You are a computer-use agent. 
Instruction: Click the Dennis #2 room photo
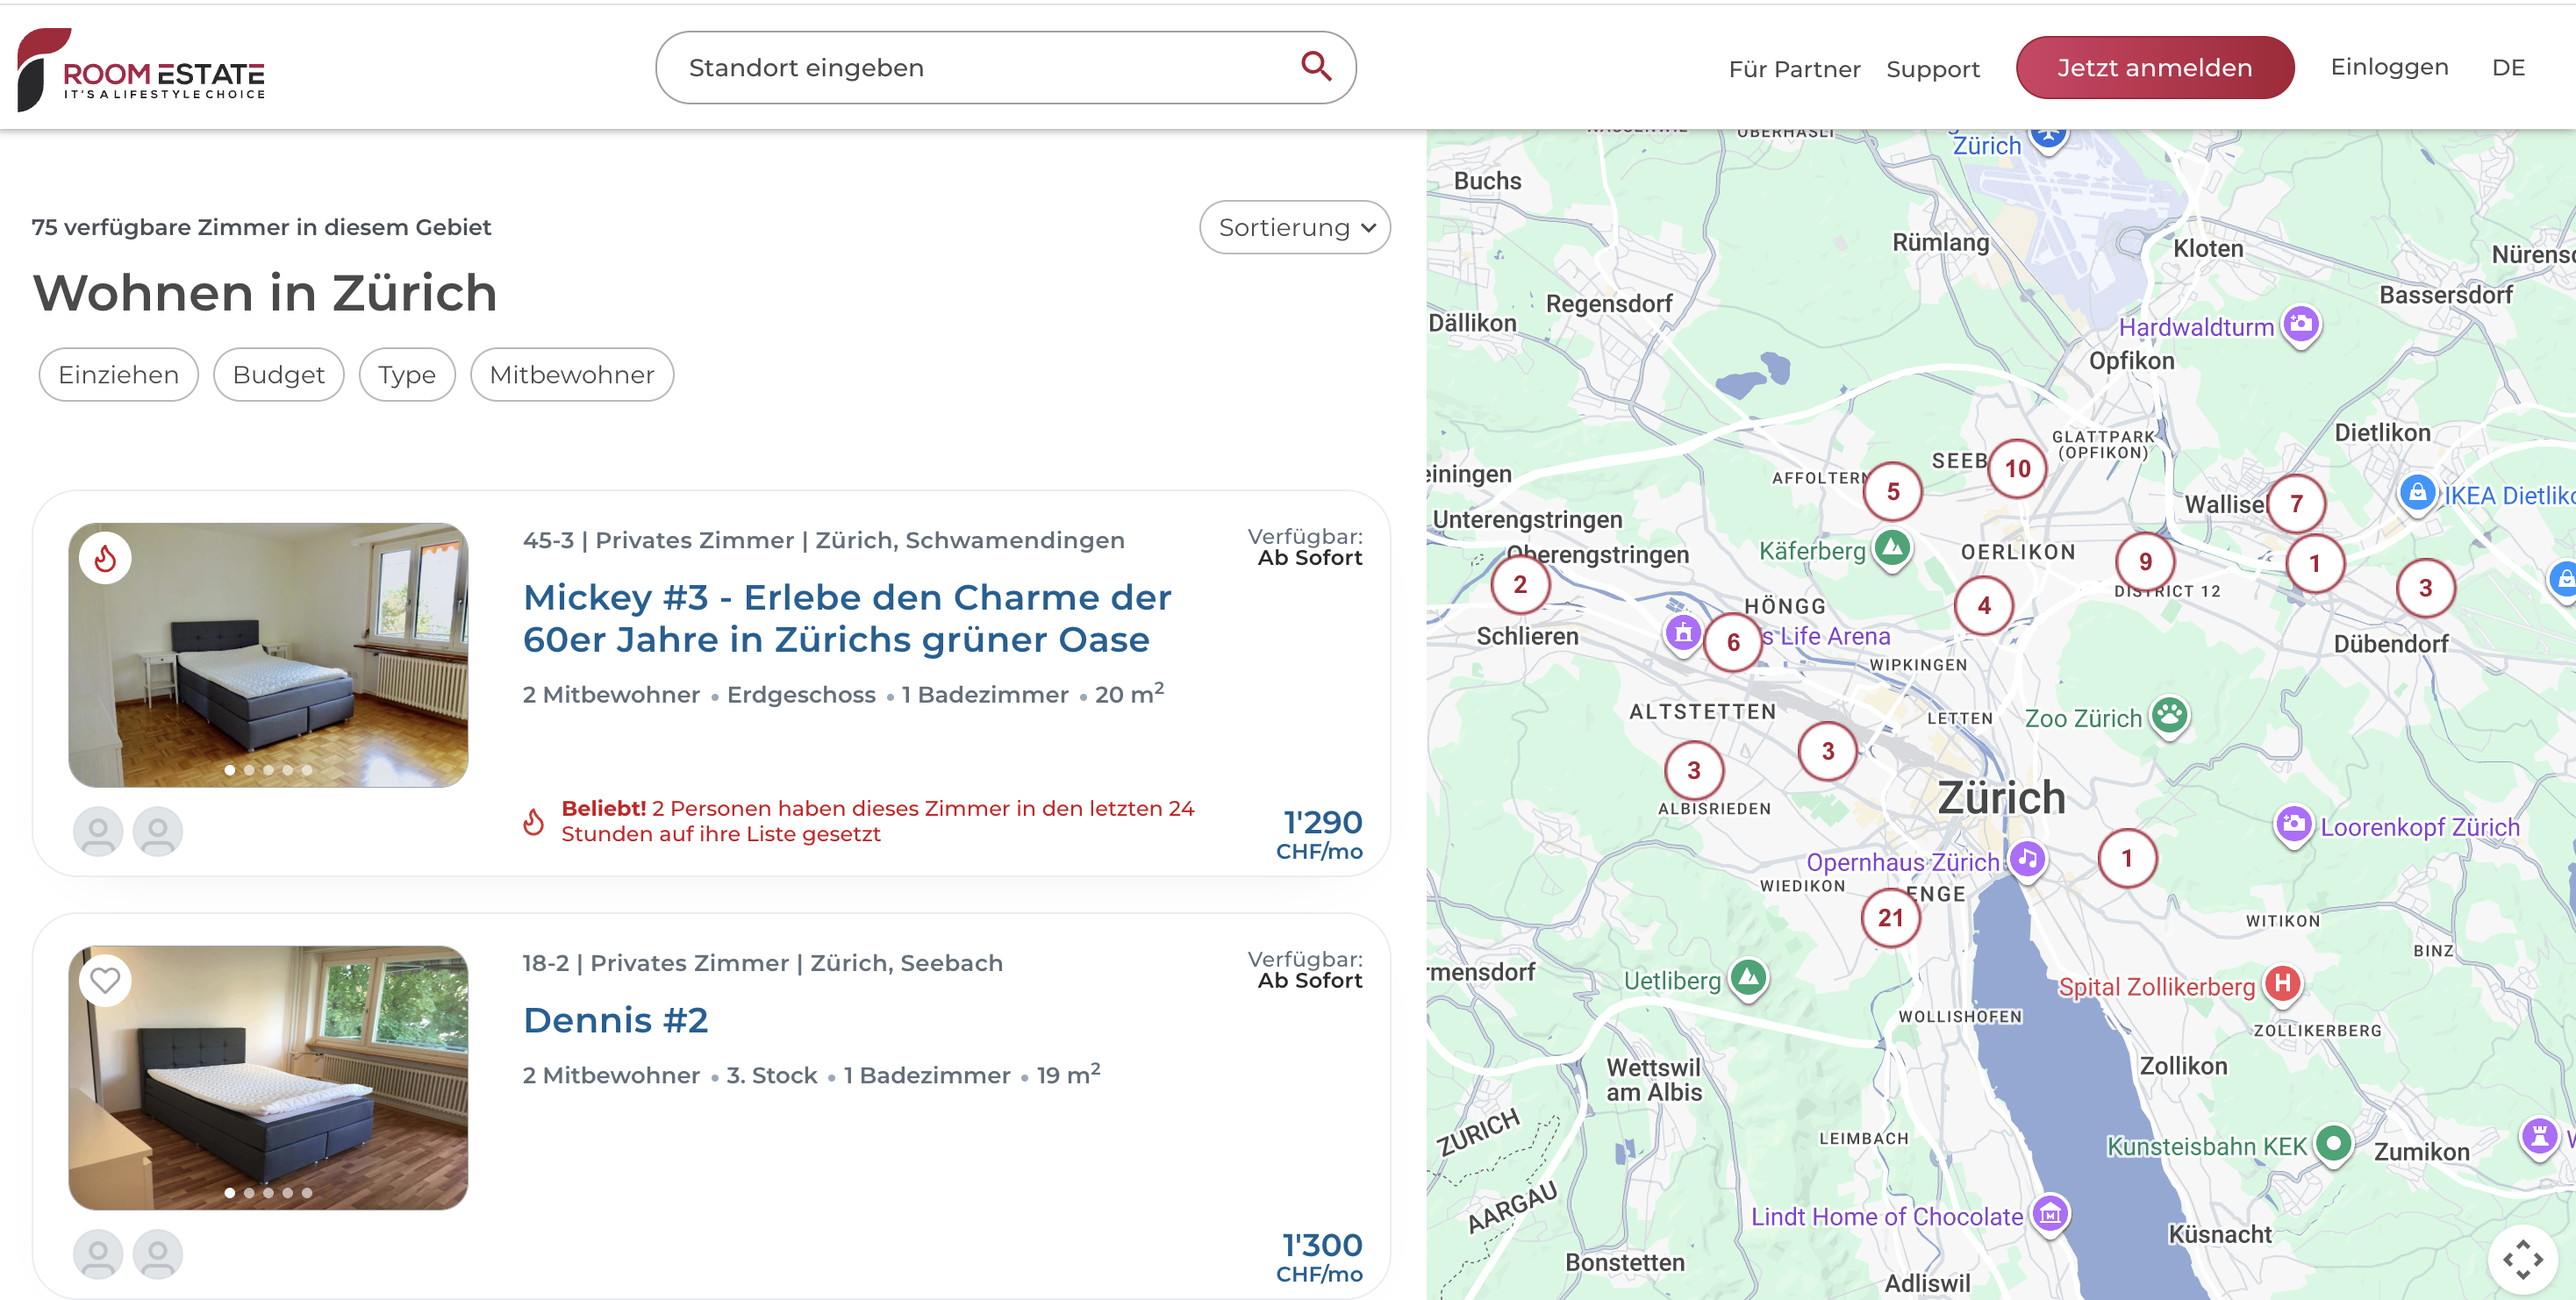(x=268, y=1077)
